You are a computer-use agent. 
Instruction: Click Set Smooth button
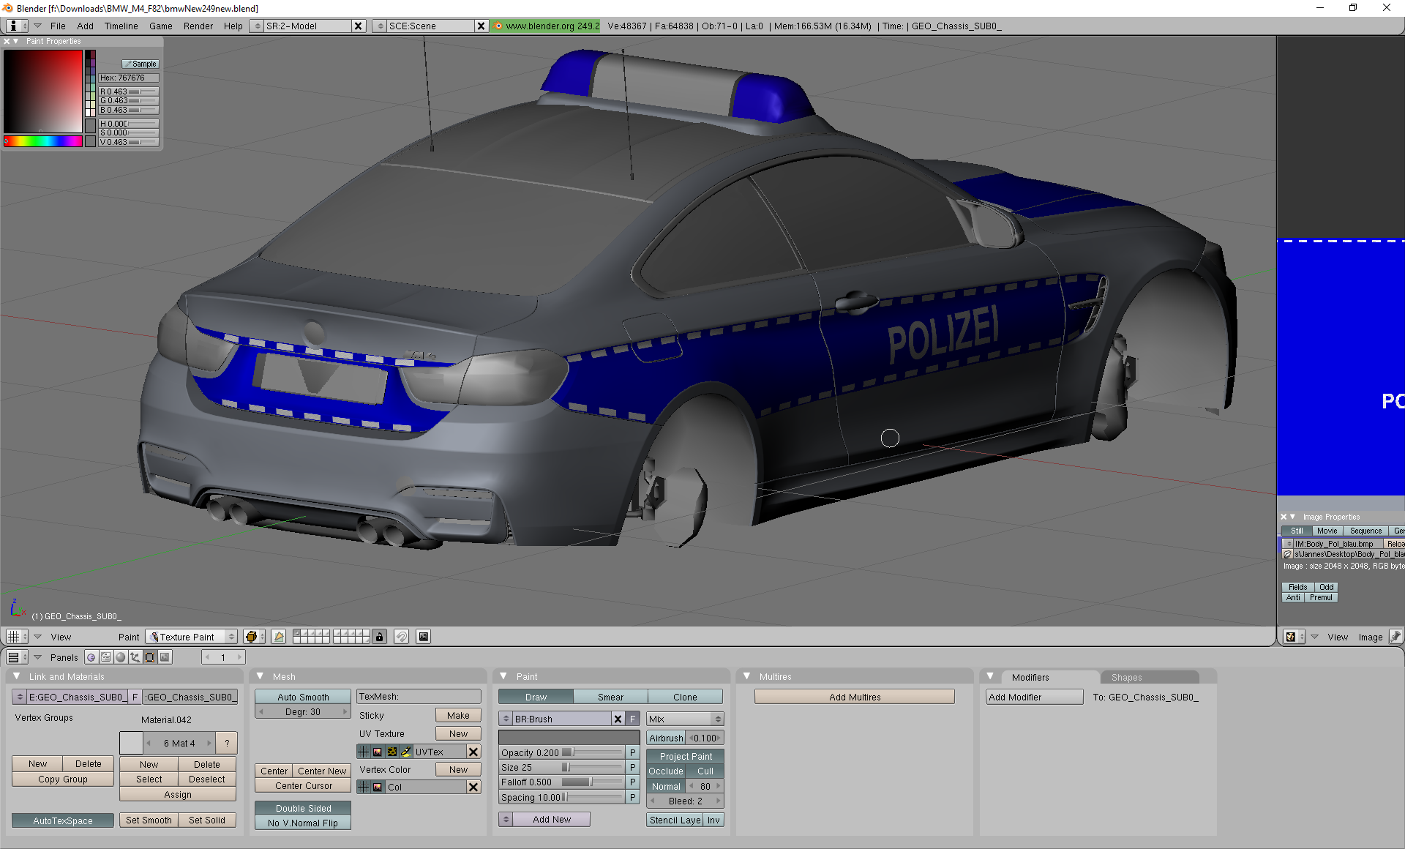coord(149,820)
